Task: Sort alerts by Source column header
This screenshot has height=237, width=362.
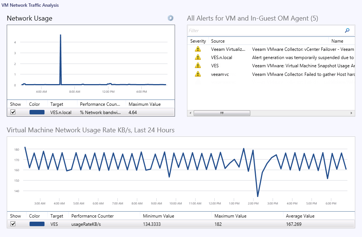Action: 218,41
